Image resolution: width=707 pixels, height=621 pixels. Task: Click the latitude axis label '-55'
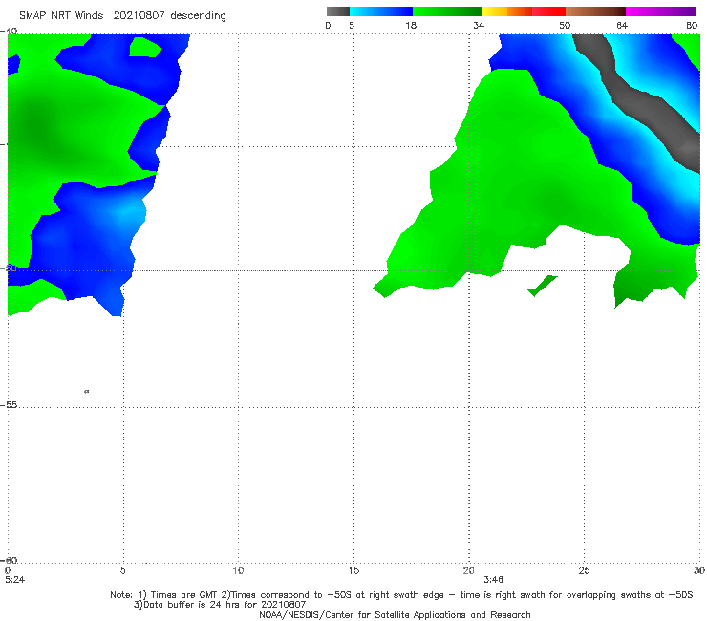[x=9, y=404]
